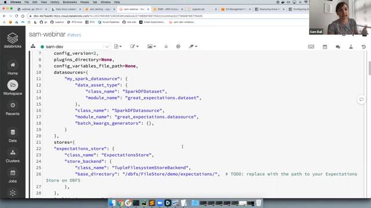Open the Great Expectations bookmark
This screenshot has height=208, width=371.
coord(152,22)
